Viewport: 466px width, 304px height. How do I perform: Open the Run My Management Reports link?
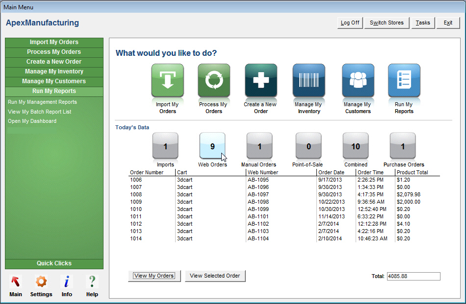(42, 102)
